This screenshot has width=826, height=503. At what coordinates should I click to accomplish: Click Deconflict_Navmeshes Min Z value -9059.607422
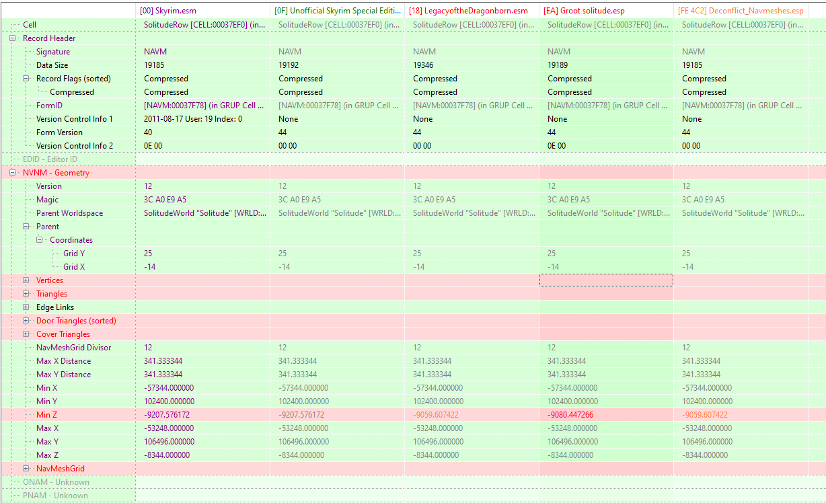[705, 415]
